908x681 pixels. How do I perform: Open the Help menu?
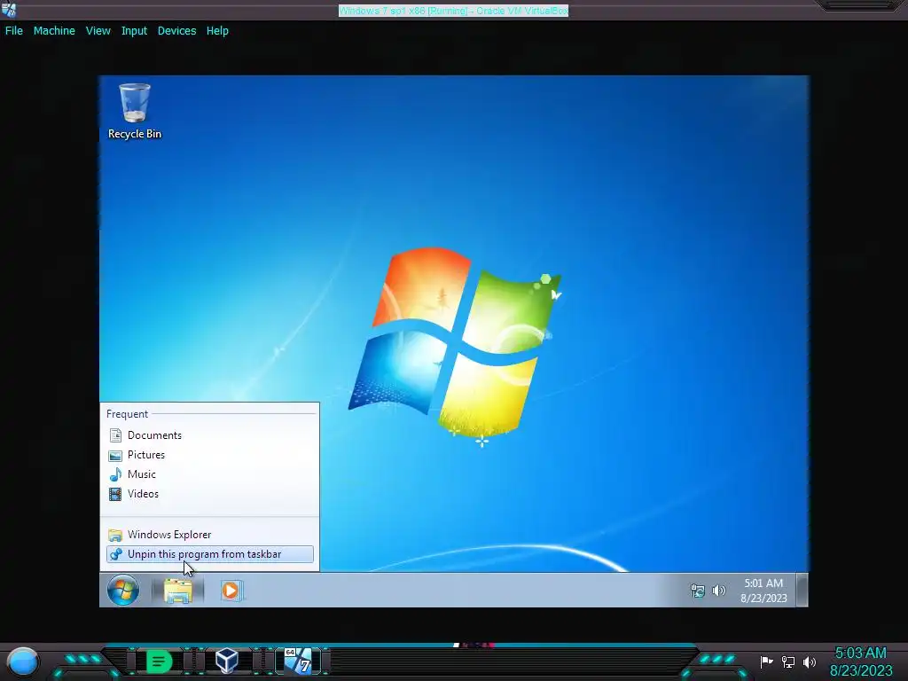(x=217, y=31)
